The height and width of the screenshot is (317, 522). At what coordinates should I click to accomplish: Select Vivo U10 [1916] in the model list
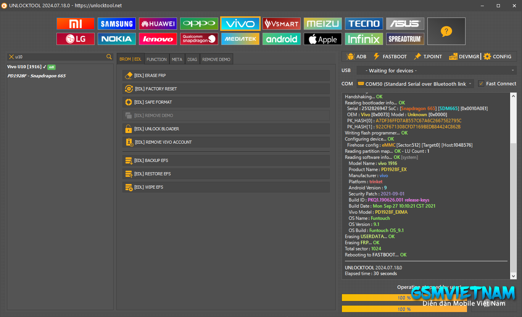[31, 67]
